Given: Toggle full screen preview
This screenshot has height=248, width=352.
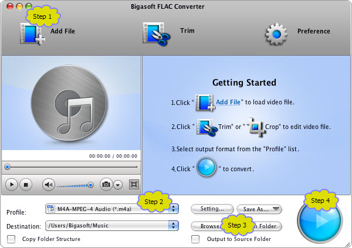Looking at the screenshot, I should [134, 185].
